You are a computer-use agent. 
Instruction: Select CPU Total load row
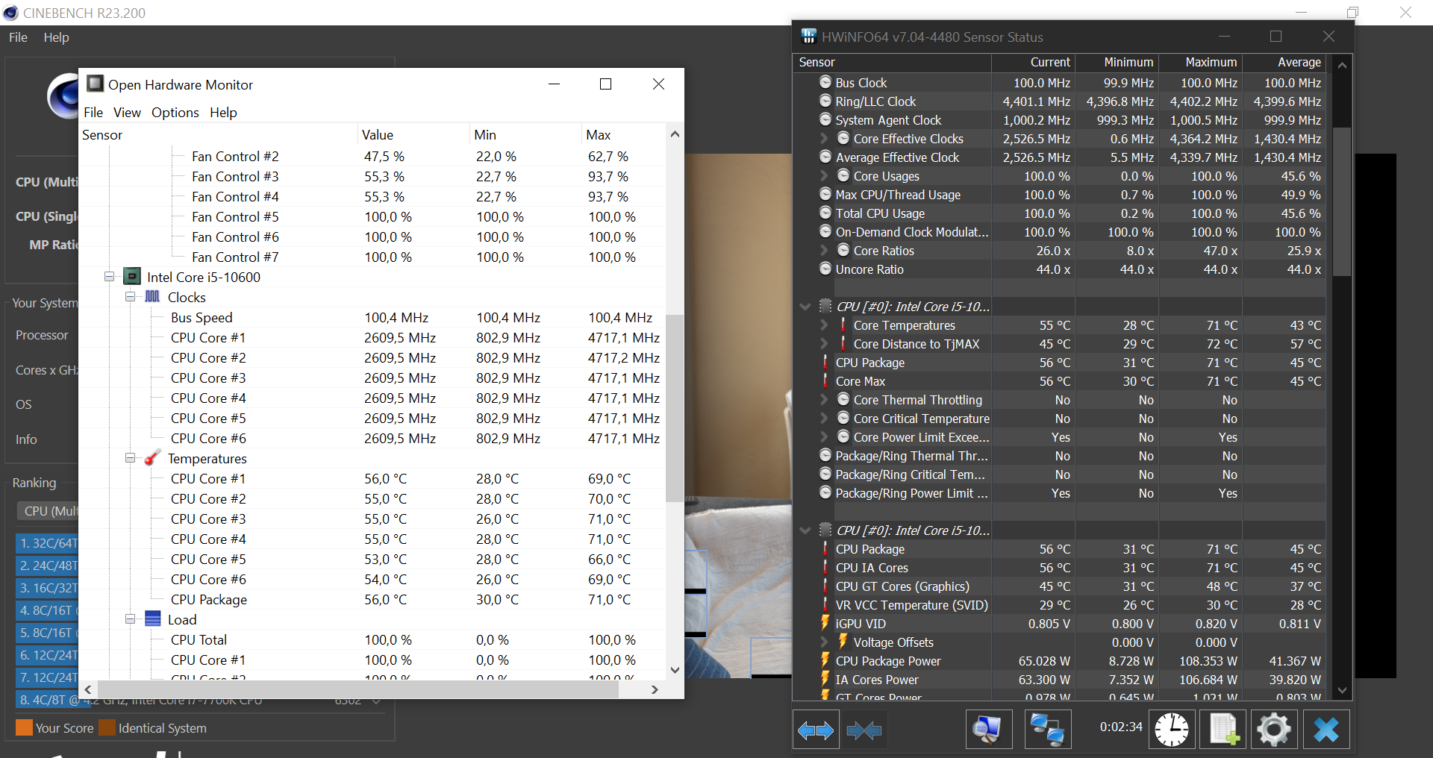[x=372, y=639]
